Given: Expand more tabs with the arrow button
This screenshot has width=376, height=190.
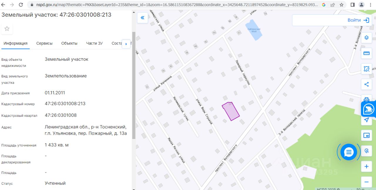Looking at the screenshot, I should tap(126, 44).
